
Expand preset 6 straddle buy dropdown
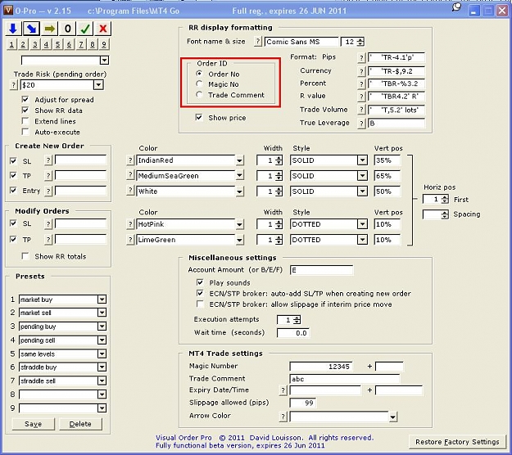(102, 367)
